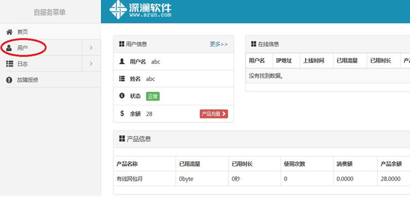Click dollar icon beside 余额 row

click(122, 113)
